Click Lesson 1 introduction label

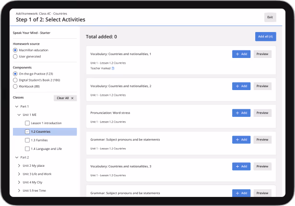(46, 123)
